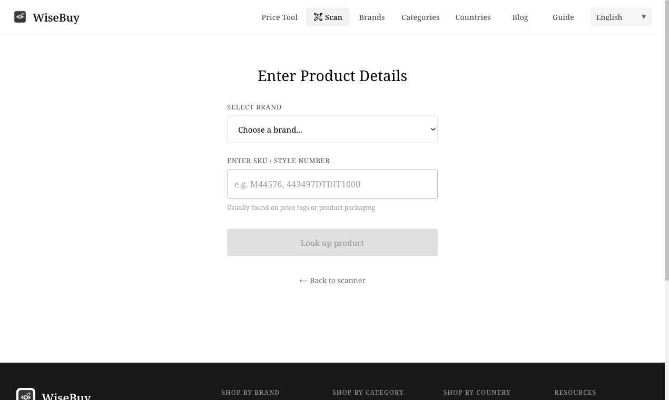Open the Categories navigation item

420,17
